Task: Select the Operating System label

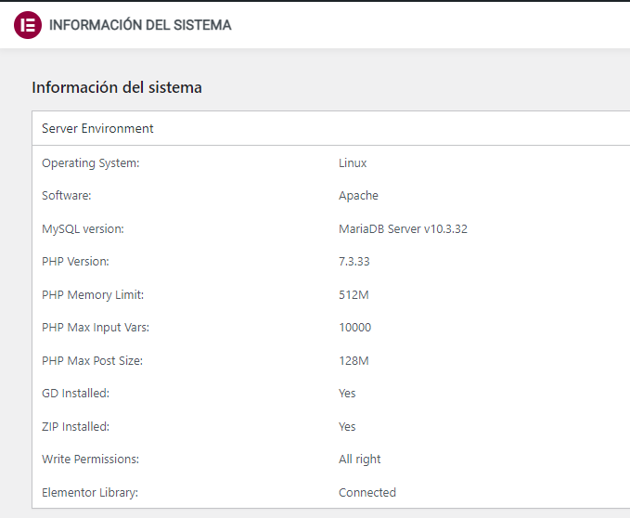Action: click(x=90, y=163)
